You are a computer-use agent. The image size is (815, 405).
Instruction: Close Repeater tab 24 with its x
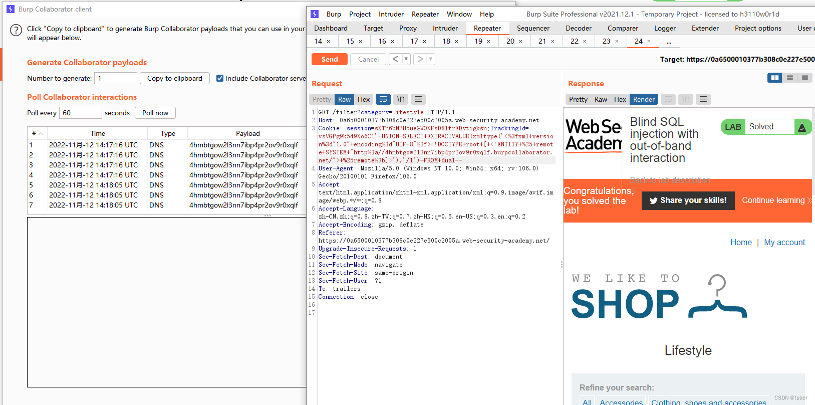tap(649, 42)
